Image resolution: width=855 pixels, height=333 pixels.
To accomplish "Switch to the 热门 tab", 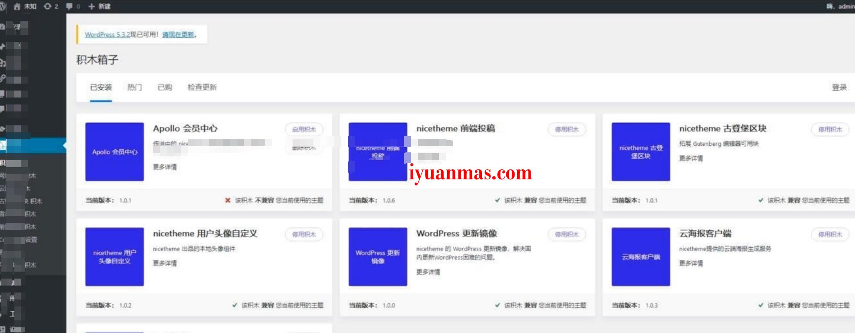I will (x=135, y=87).
